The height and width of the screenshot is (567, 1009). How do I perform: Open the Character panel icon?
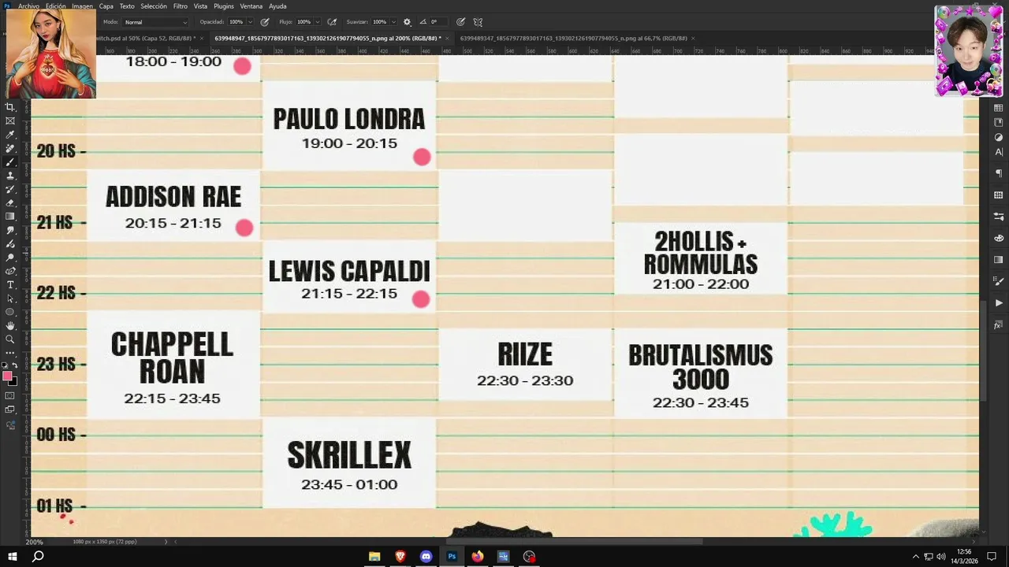click(x=999, y=152)
